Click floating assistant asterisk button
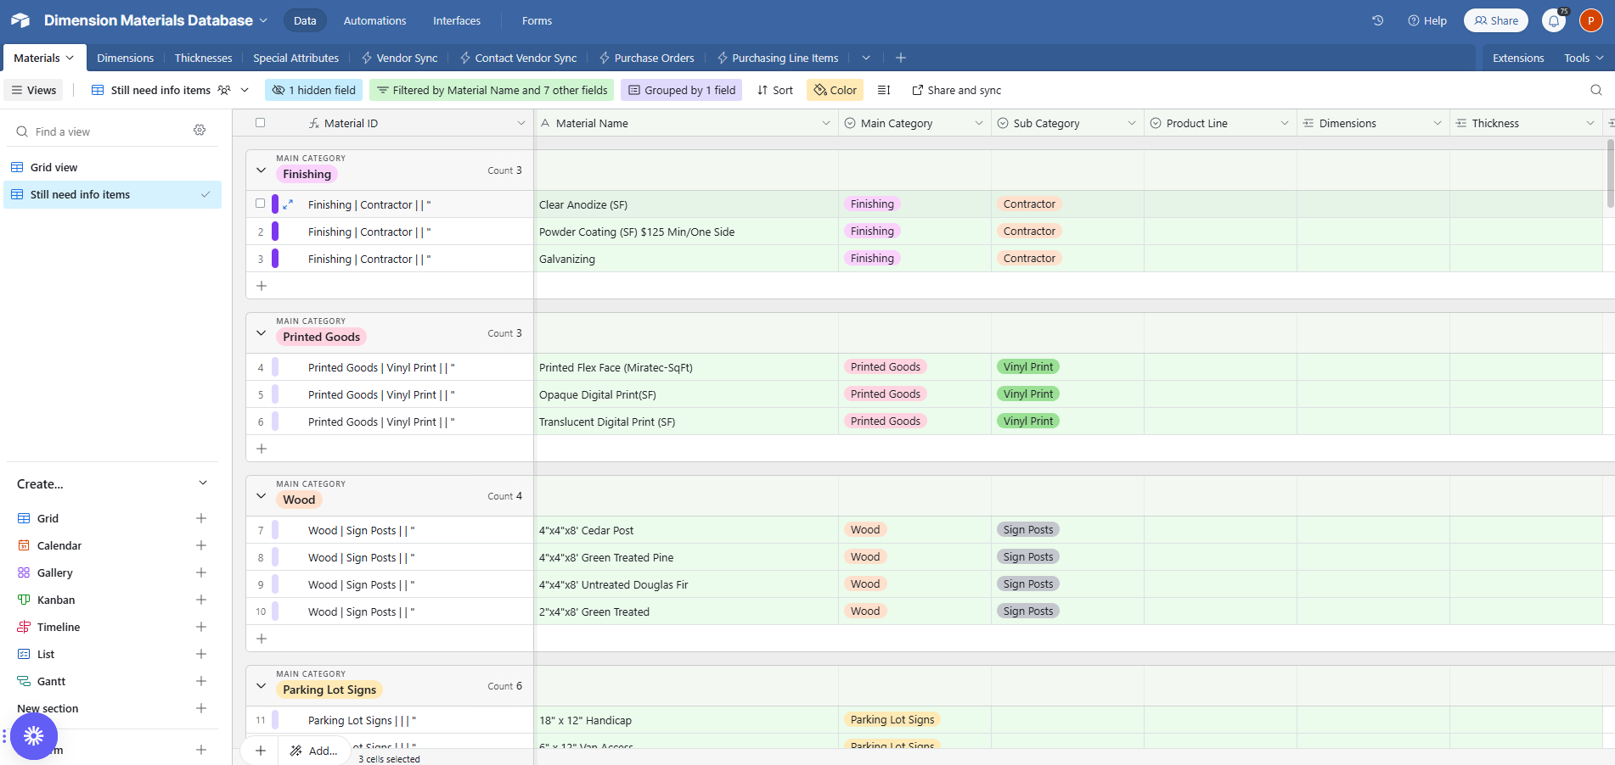This screenshot has height=765, width=1615. pos(34,735)
